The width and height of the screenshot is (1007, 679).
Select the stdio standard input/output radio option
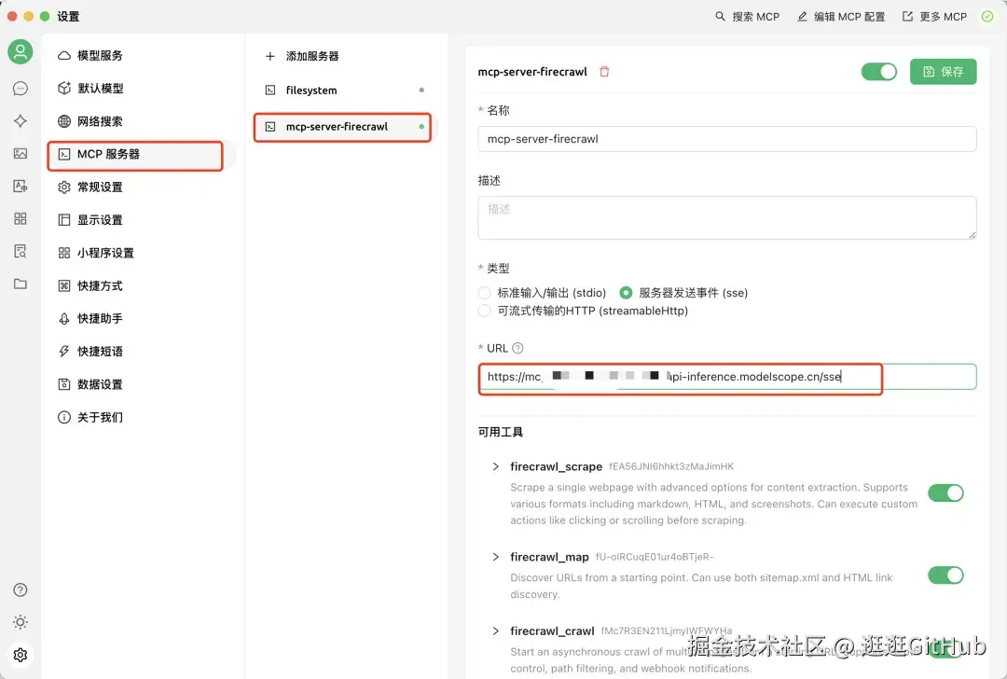[x=485, y=292]
